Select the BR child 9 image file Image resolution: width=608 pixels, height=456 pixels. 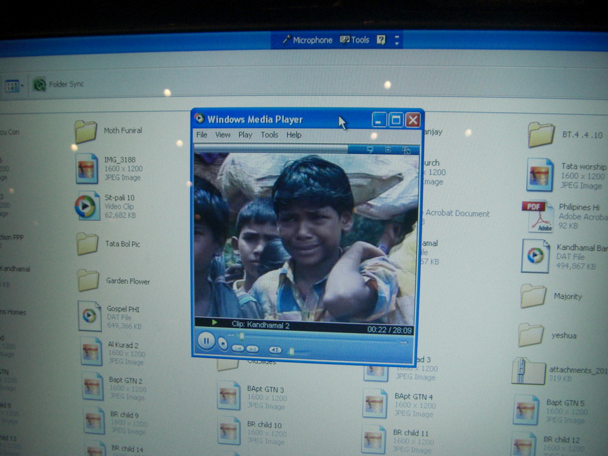[116, 422]
